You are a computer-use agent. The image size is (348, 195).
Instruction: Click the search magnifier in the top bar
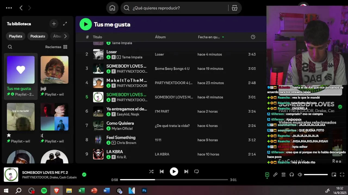pyautogui.click(x=126, y=8)
